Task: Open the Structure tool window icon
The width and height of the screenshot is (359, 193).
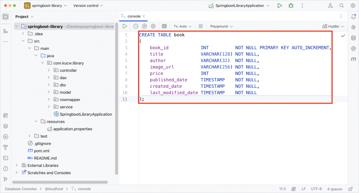Action: point(6,31)
